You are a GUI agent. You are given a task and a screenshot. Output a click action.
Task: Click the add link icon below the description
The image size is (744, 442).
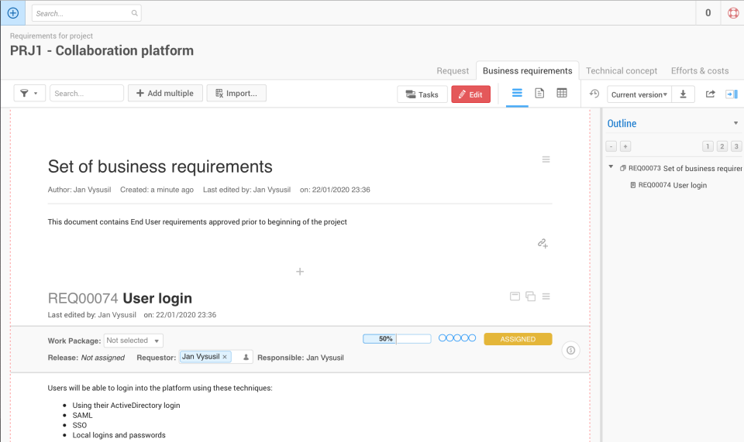(x=542, y=243)
